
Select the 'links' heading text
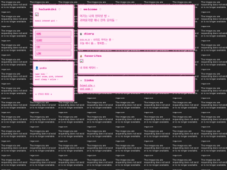point(89,80)
